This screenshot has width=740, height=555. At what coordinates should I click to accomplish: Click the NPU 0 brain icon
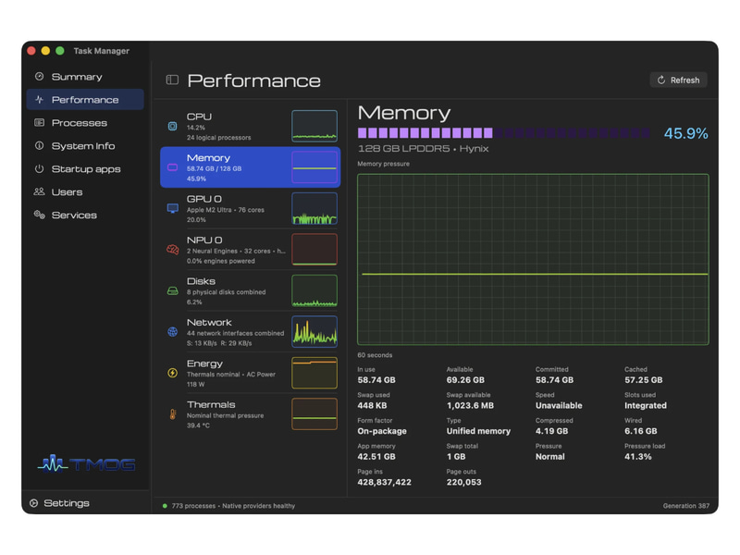pos(173,250)
